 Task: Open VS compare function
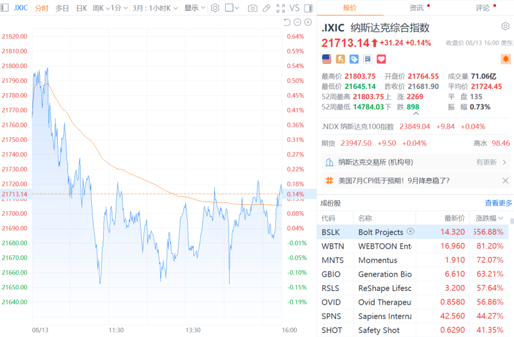click(294, 8)
